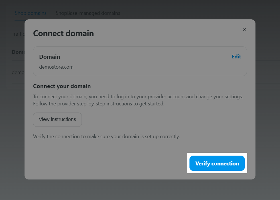
Task: Click the paragraph about logging into provider account
Action: 138,97
